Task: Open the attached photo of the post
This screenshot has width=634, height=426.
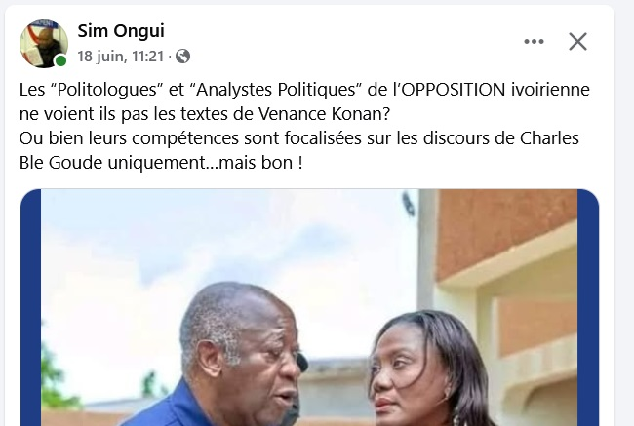Action: pyautogui.click(x=309, y=307)
